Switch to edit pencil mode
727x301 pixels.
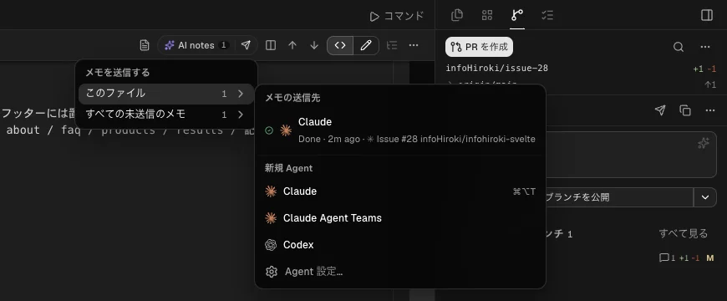(366, 45)
